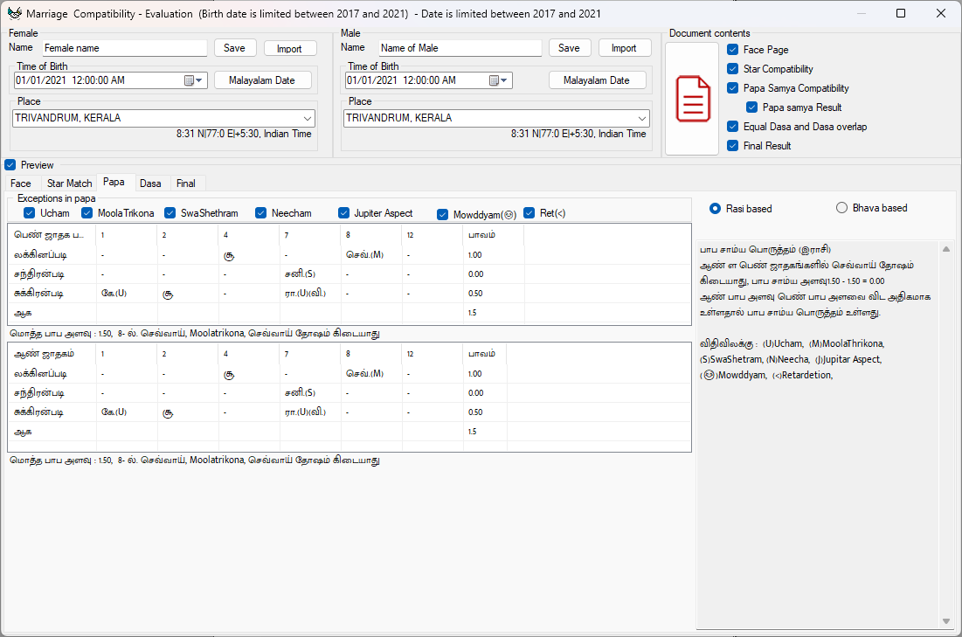The width and height of the screenshot is (962, 637).
Task: Switch to the Dasa tab
Action: tap(150, 183)
